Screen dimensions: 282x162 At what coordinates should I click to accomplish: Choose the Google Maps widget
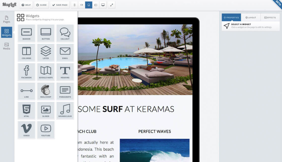click(x=46, y=72)
